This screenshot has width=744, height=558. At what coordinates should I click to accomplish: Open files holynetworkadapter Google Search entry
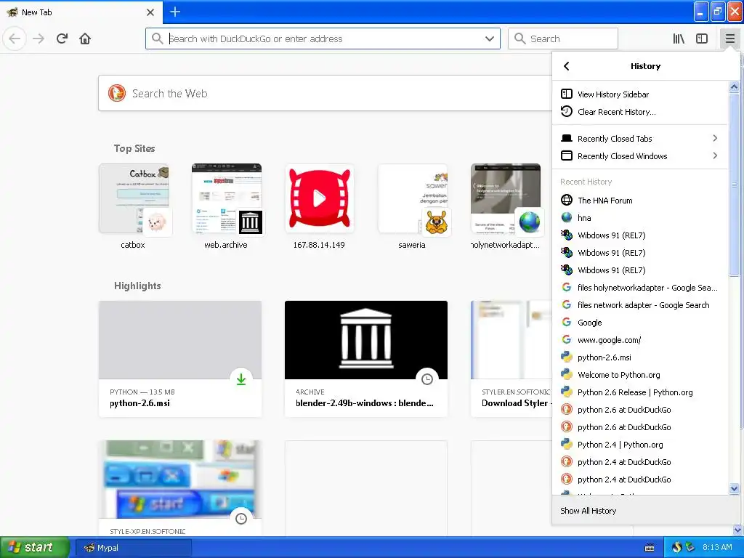pyautogui.click(x=639, y=288)
